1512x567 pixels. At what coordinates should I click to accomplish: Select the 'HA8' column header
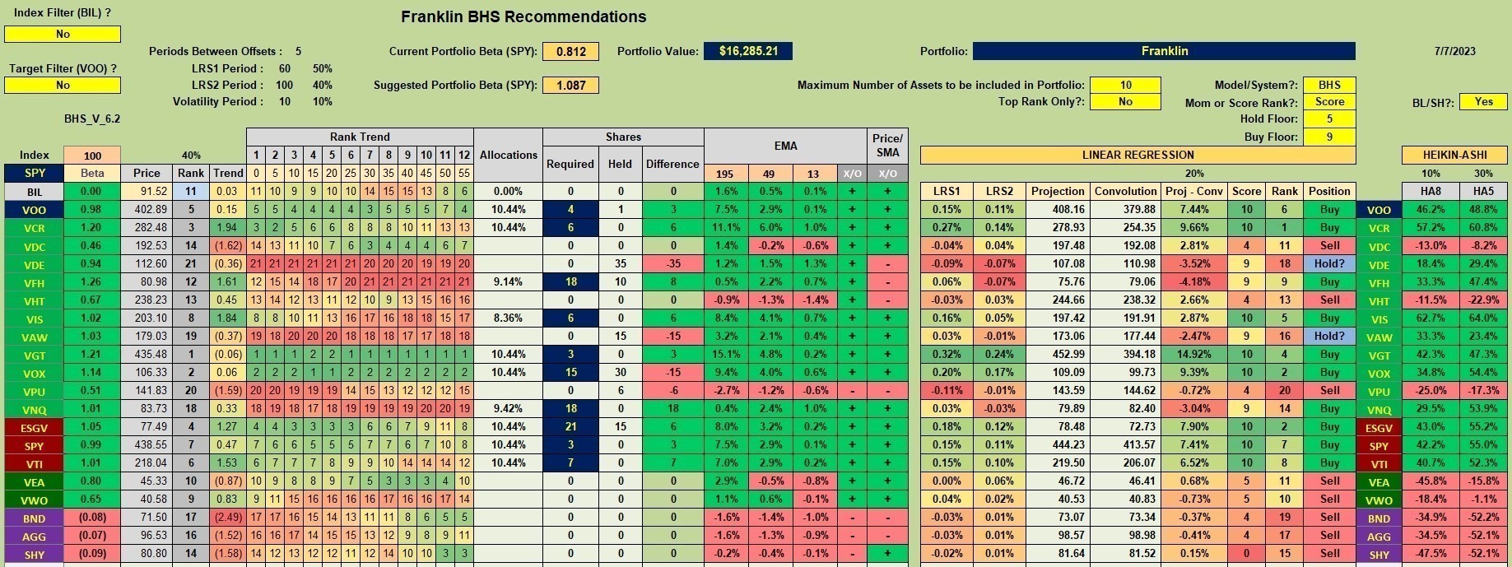coord(1431,191)
